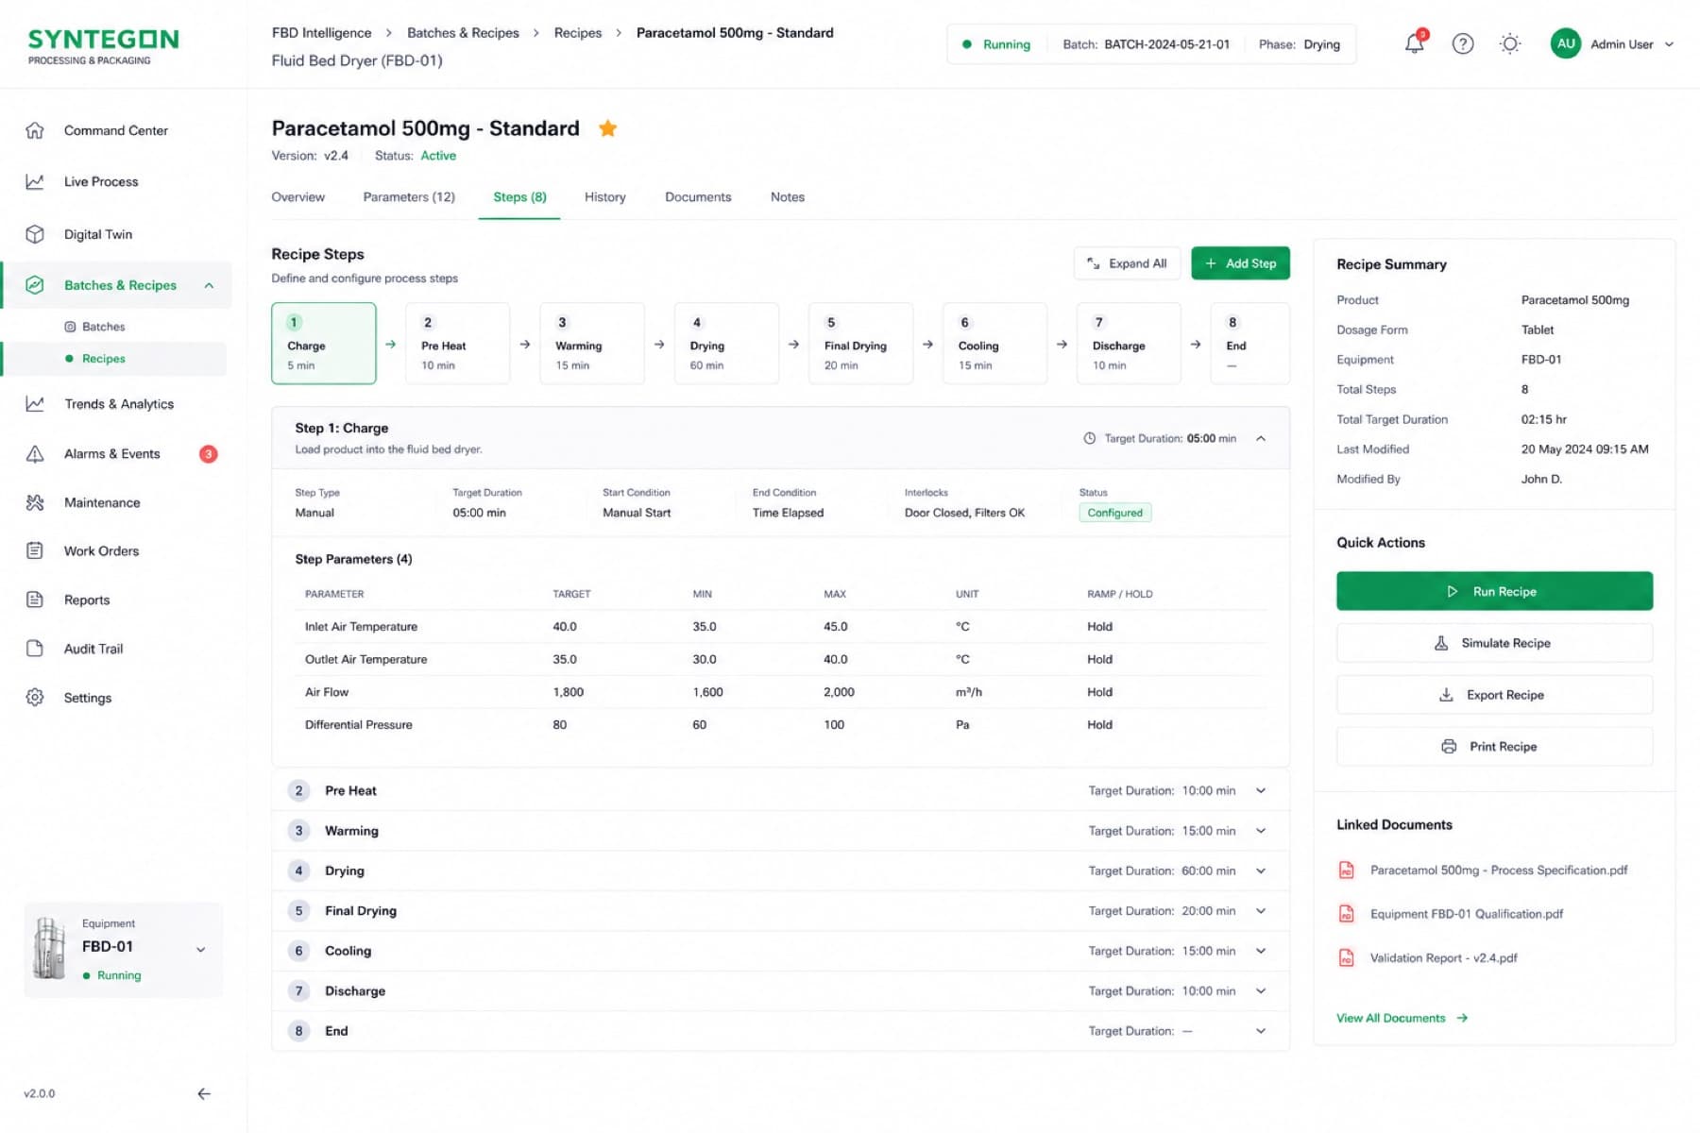Click Simulate Recipe
The height and width of the screenshot is (1133, 1700).
tap(1494, 643)
